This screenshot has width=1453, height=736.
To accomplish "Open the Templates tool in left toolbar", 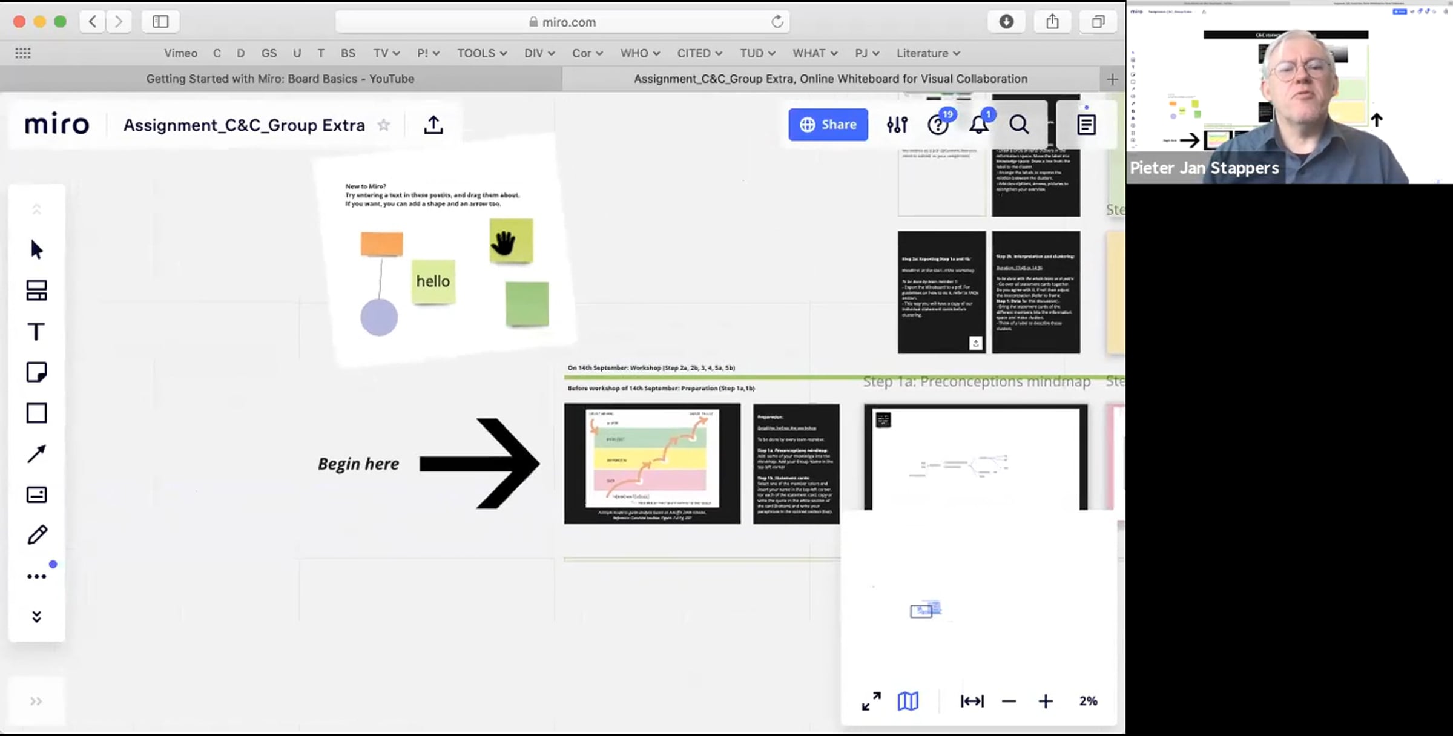I will coord(36,291).
